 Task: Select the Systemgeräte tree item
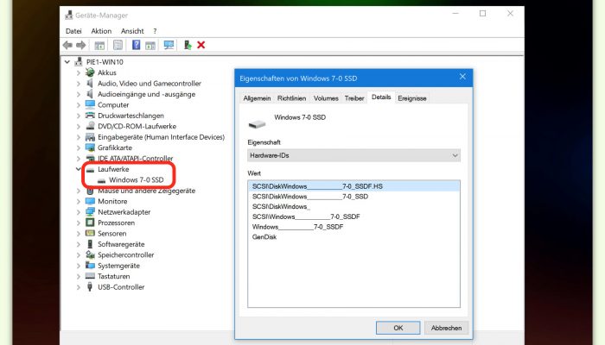[118, 266]
